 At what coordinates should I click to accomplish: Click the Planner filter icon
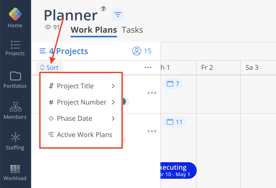click(x=118, y=15)
